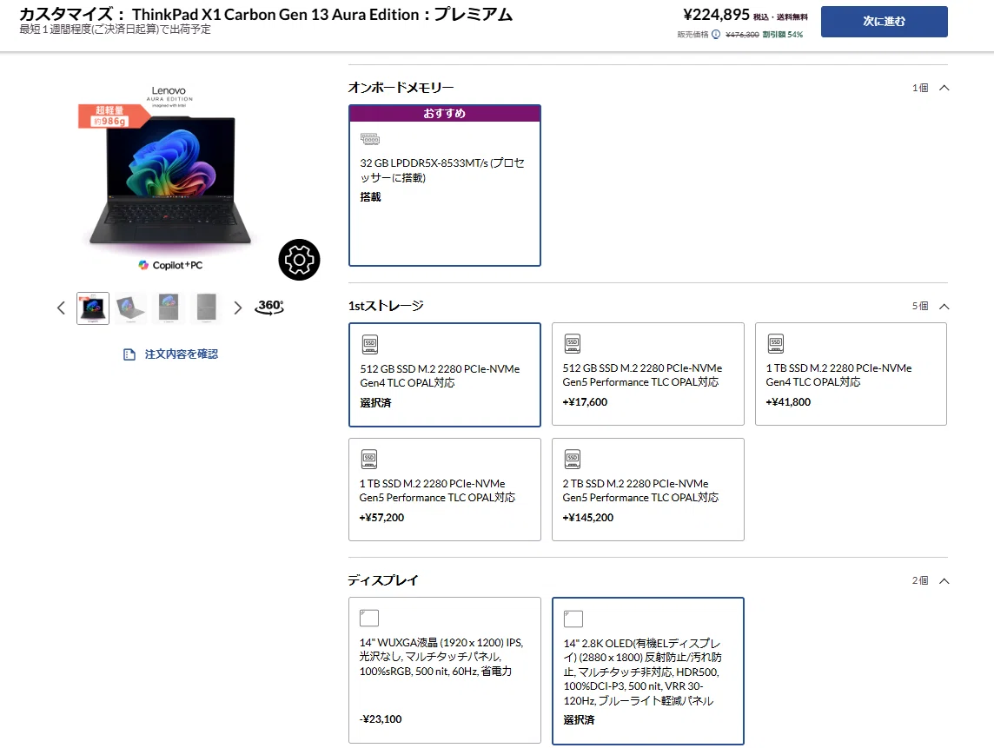
Task: Click the 割引額 54% discount text
Action: [x=782, y=34]
